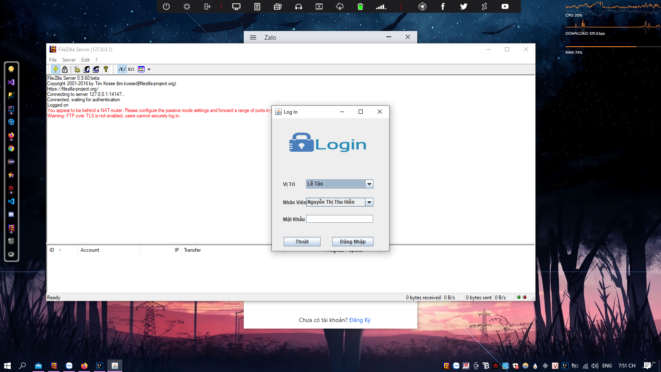Open the Server menu in FileZilla Server

pyautogui.click(x=69, y=60)
